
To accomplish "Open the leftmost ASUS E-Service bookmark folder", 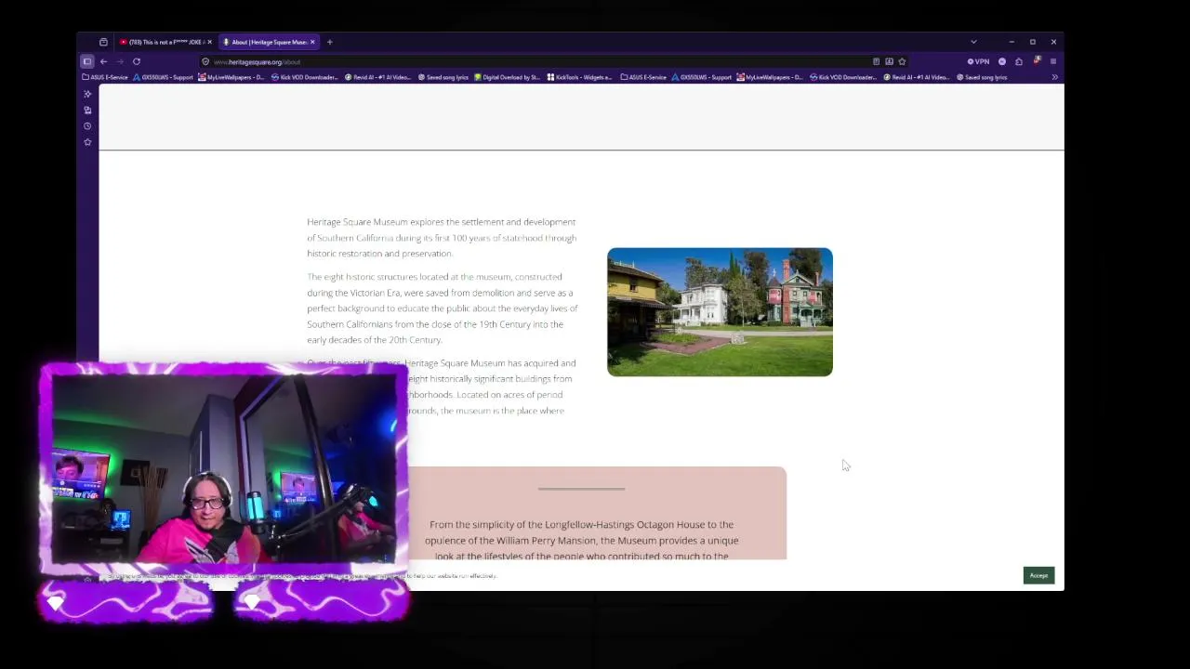I will (x=105, y=77).
